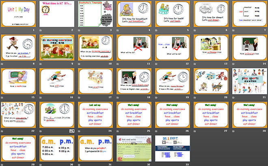
Task: Click the animation star icon under slide 26
Action: 156,131
